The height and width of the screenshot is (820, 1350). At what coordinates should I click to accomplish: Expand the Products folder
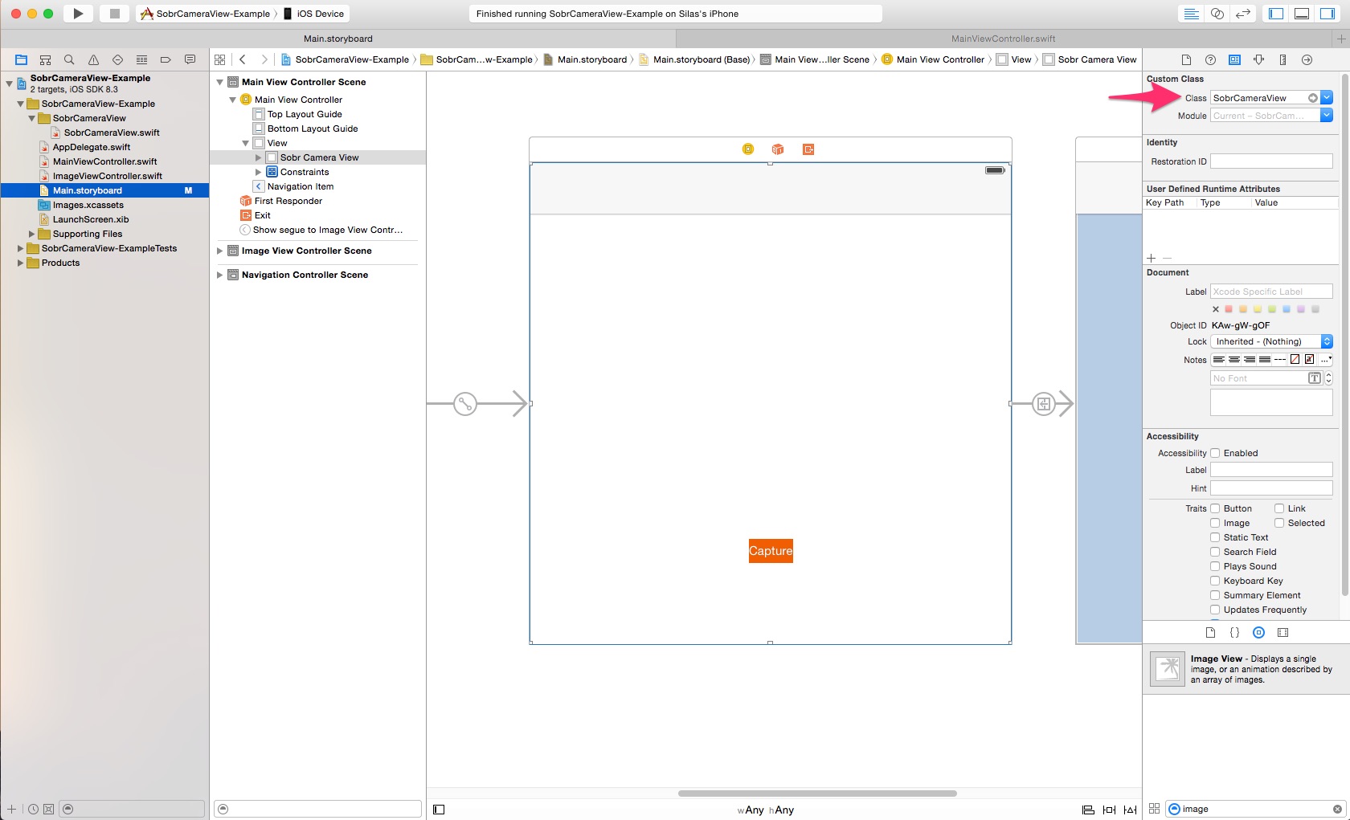[x=21, y=263]
